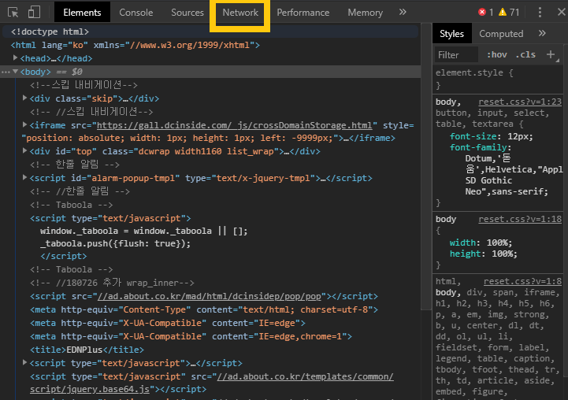Image resolution: width=568 pixels, height=400 pixels.
Task: Toggle .cls class editor
Action: 525,54
